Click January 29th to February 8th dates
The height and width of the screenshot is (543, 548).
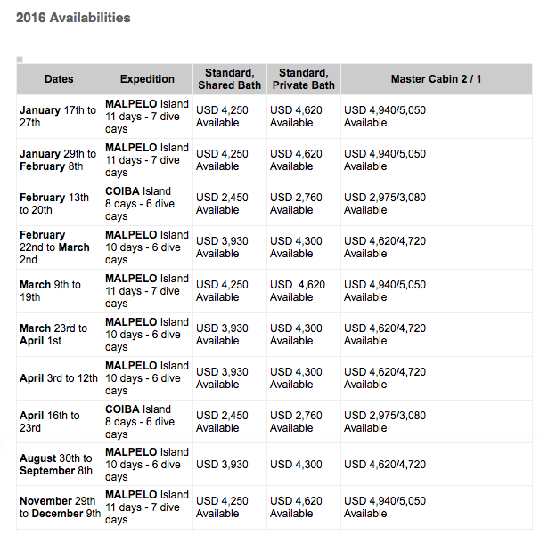tap(58, 160)
